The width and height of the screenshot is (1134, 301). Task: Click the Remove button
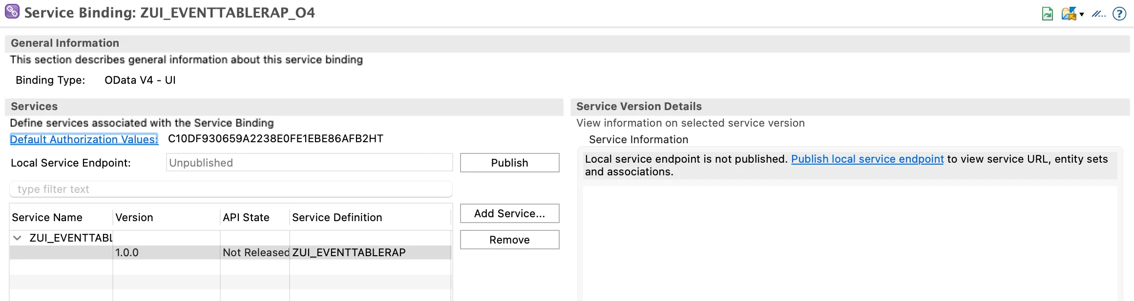pyautogui.click(x=509, y=240)
